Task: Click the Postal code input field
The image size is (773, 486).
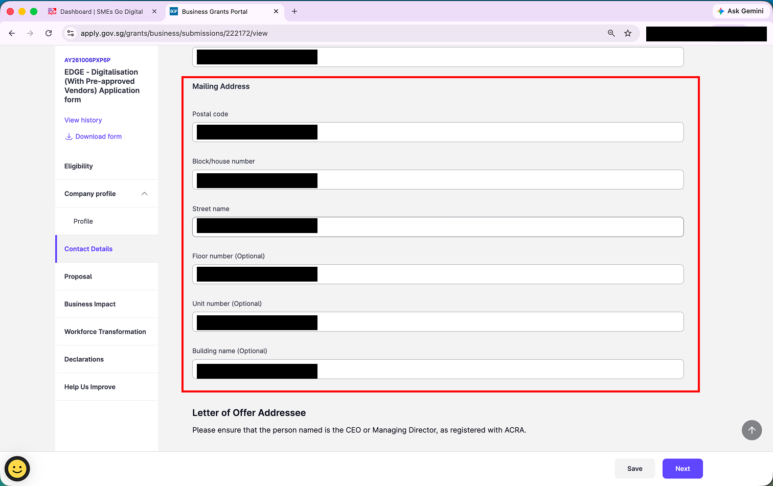Action: point(438,132)
